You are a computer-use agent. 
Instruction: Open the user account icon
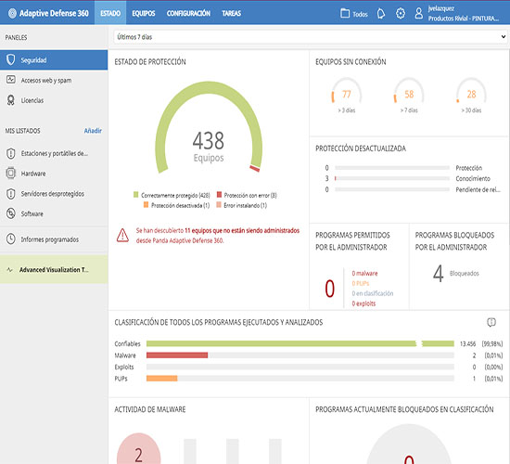pos(419,13)
